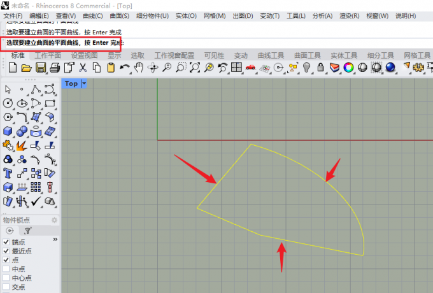Create a surface from corner points
The width and height of the screenshot is (433, 293).
click(36, 117)
